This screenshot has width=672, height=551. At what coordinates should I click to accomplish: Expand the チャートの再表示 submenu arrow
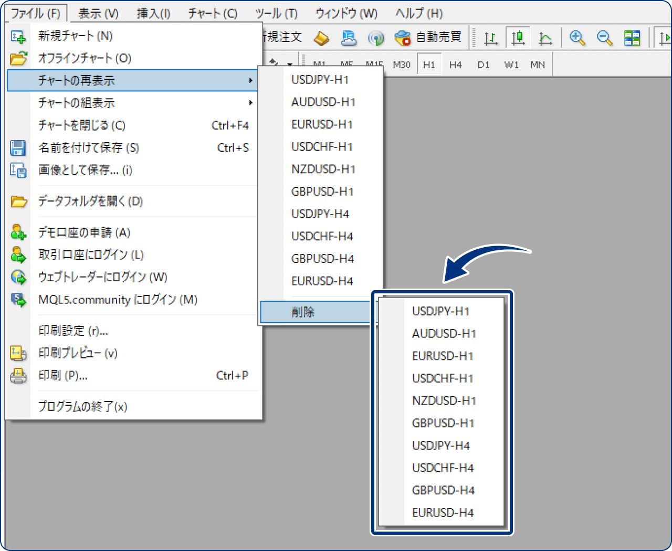coord(251,80)
